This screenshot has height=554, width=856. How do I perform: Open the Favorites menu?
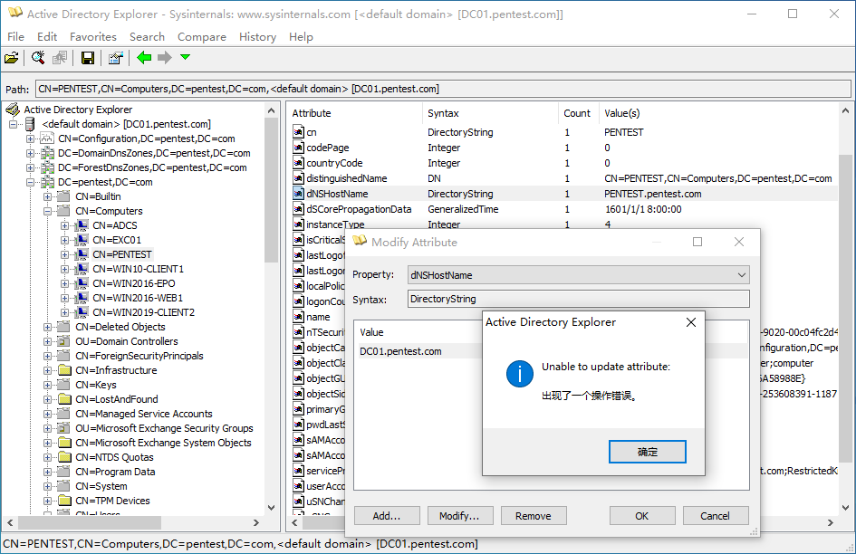pyautogui.click(x=93, y=36)
